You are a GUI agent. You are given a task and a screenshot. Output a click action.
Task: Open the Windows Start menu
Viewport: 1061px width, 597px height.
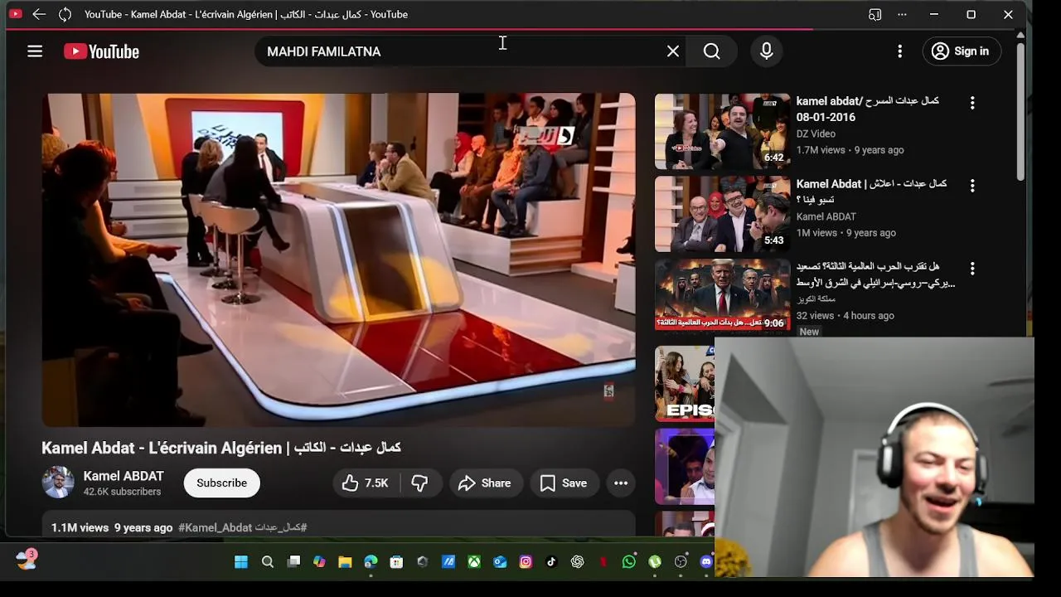click(241, 562)
